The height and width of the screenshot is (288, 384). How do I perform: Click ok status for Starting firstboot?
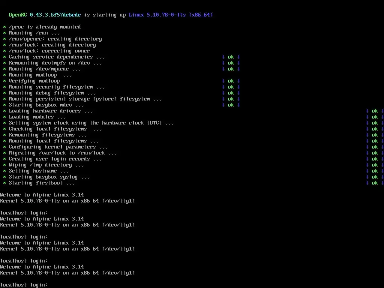click(375, 183)
